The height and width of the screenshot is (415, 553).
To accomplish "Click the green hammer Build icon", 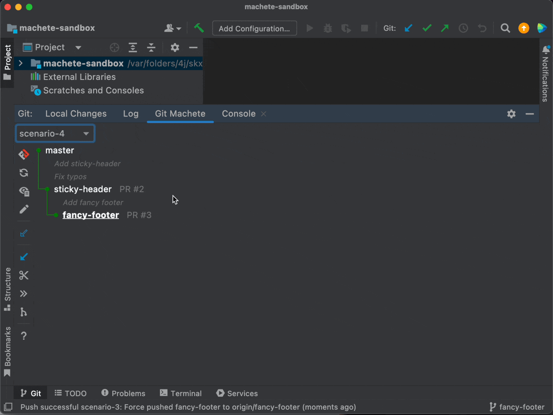I will [x=199, y=28].
